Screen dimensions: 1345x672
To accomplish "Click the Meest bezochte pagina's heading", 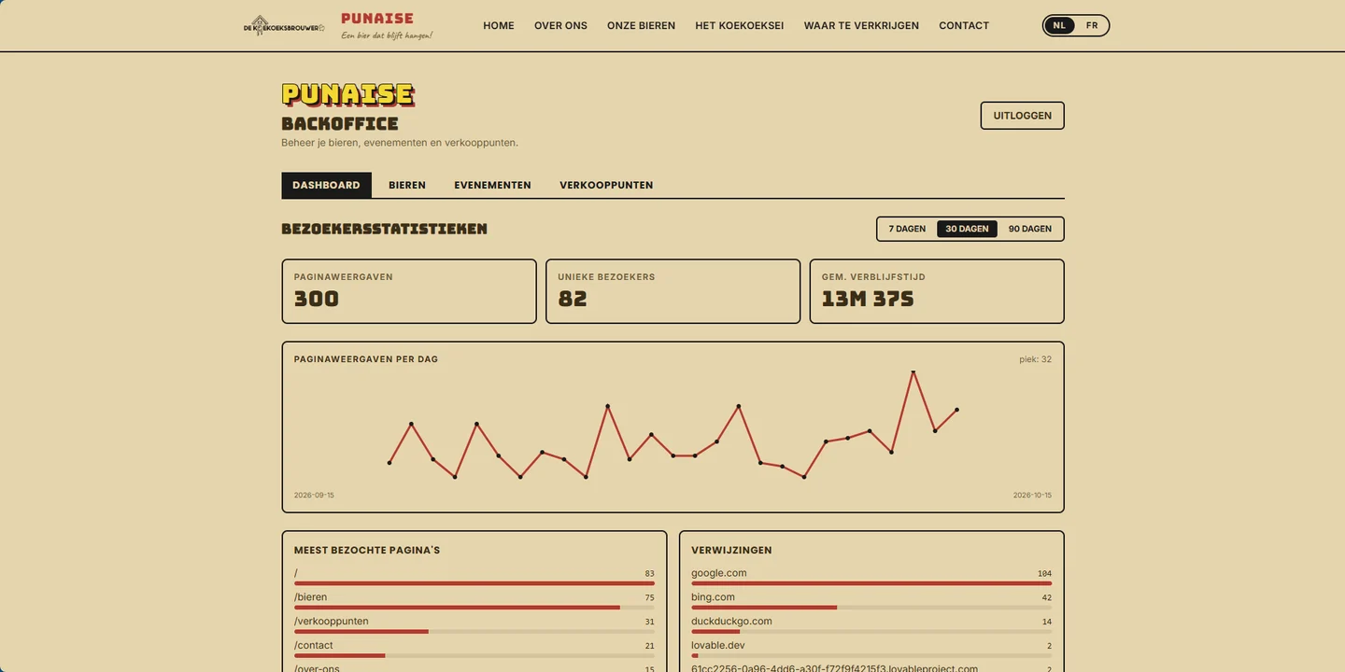I will [367, 550].
